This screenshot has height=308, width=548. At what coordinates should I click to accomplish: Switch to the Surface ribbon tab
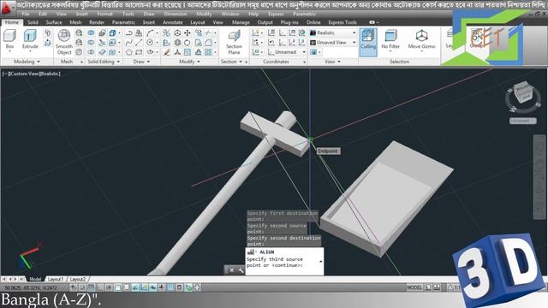point(54,22)
